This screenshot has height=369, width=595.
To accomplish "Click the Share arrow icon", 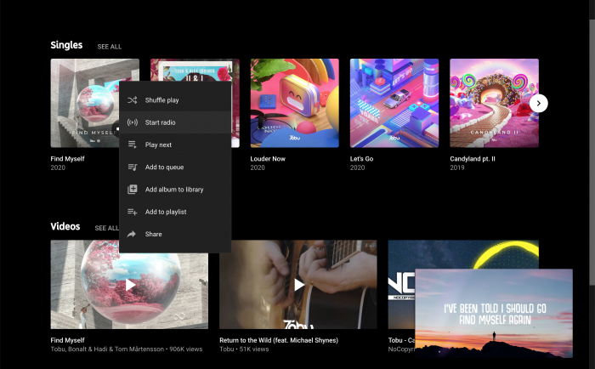I will click(132, 234).
